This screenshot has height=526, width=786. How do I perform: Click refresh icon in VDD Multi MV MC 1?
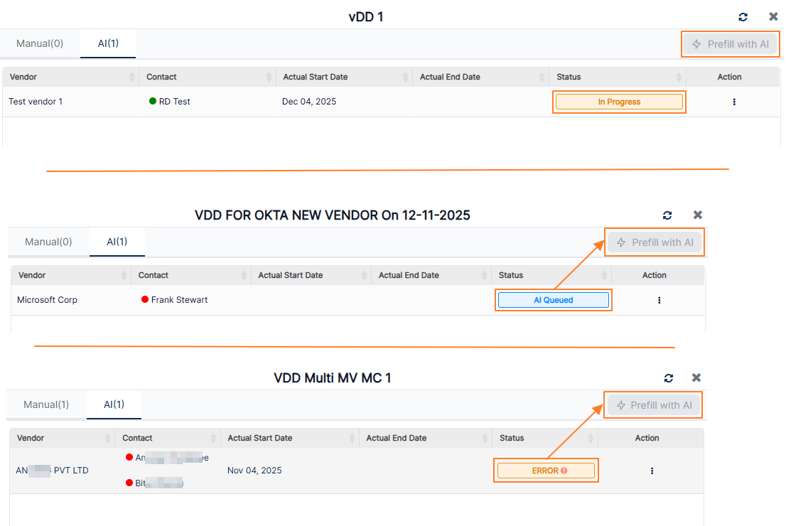click(669, 378)
